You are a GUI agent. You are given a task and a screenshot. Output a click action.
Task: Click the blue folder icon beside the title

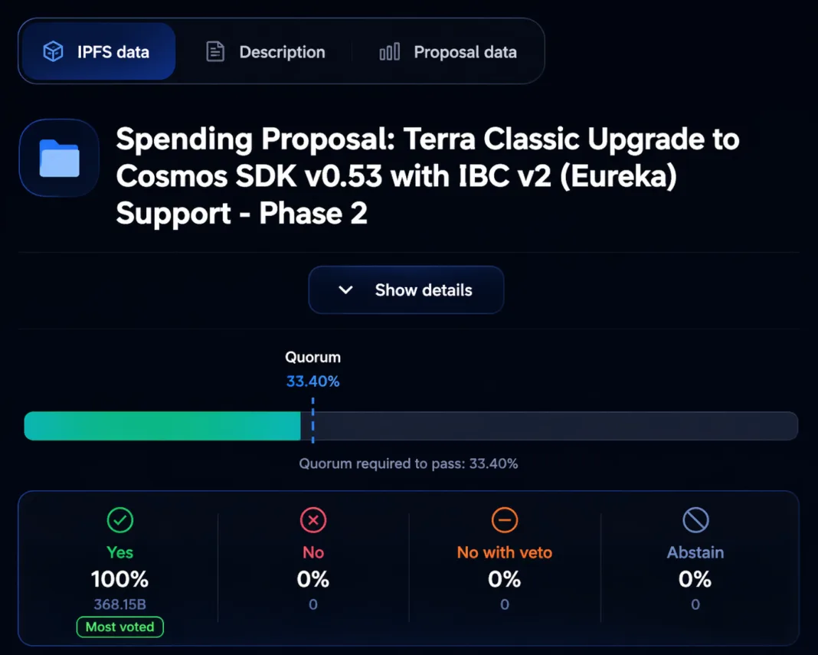(x=59, y=159)
